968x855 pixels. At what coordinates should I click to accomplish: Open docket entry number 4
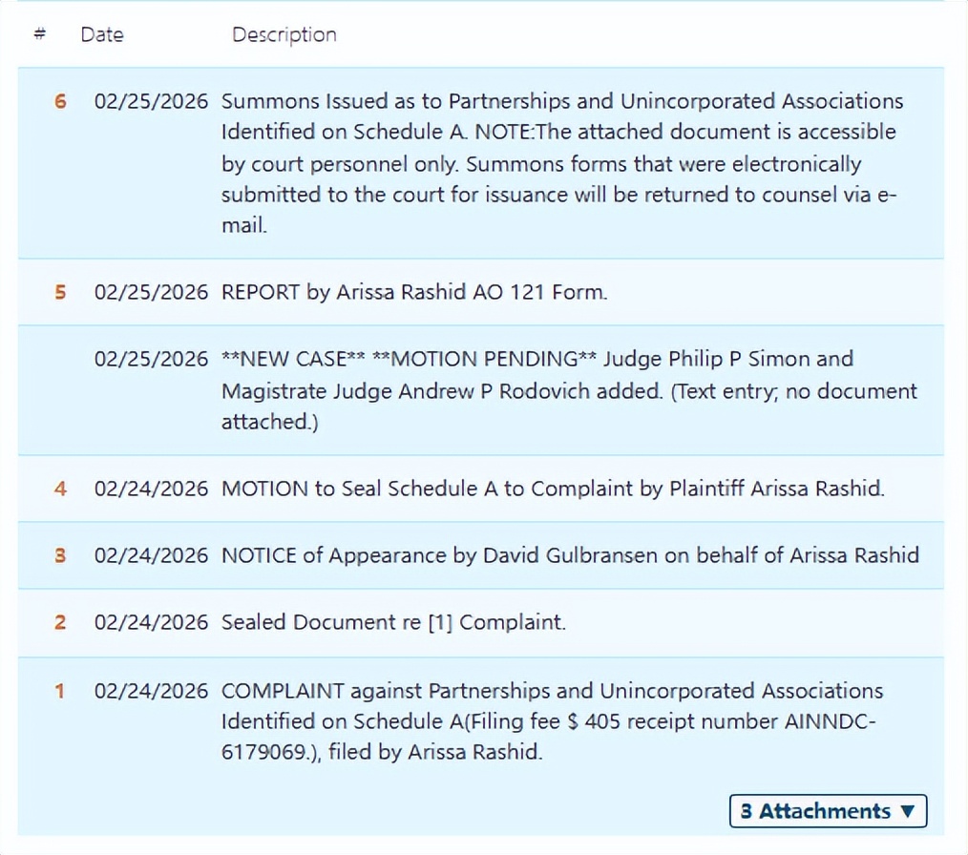60,489
